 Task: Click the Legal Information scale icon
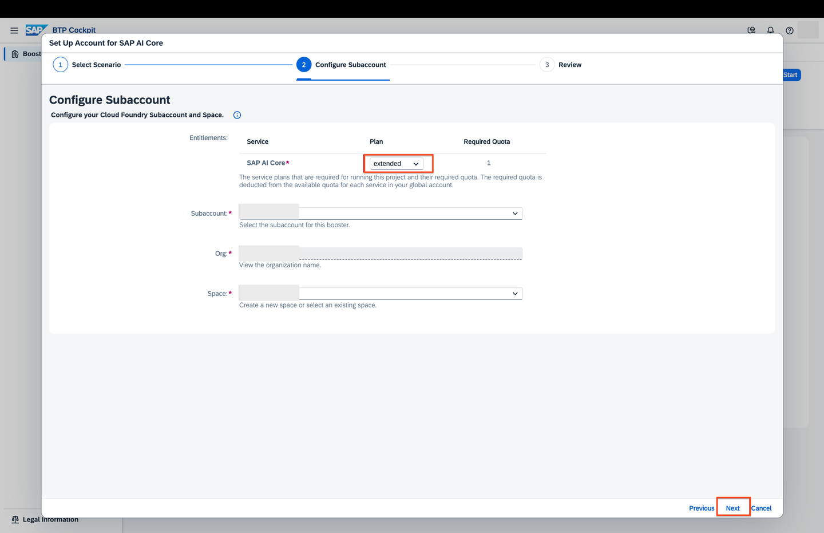[15, 519]
